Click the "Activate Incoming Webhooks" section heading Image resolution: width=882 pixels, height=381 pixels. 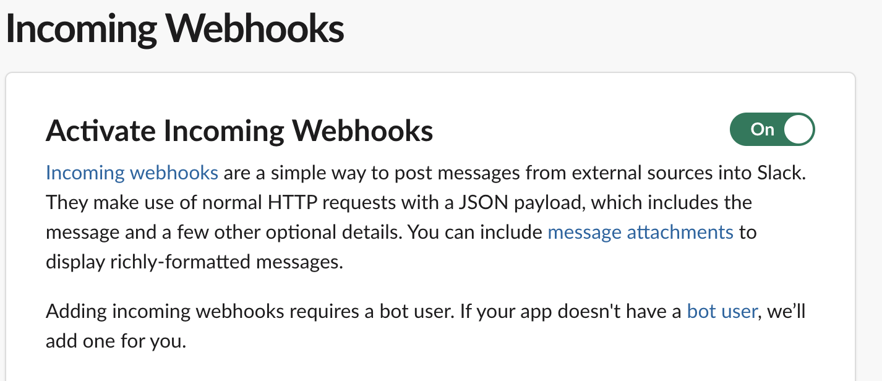pos(239,131)
